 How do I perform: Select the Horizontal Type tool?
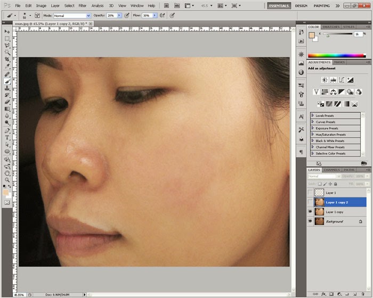pos(7,137)
